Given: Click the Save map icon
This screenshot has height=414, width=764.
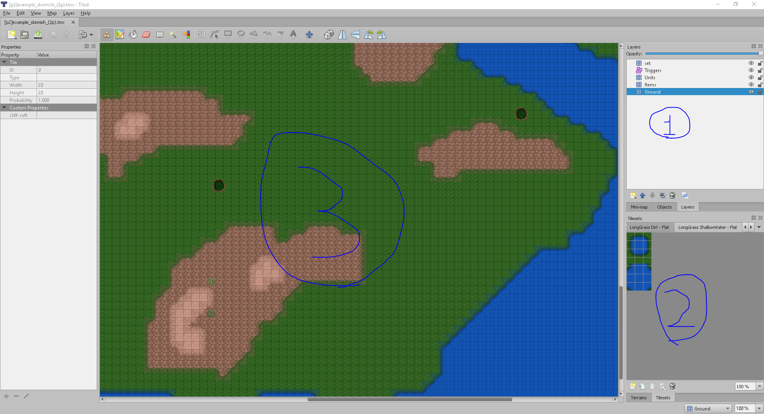Looking at the screenshot, I should [38, 35].
